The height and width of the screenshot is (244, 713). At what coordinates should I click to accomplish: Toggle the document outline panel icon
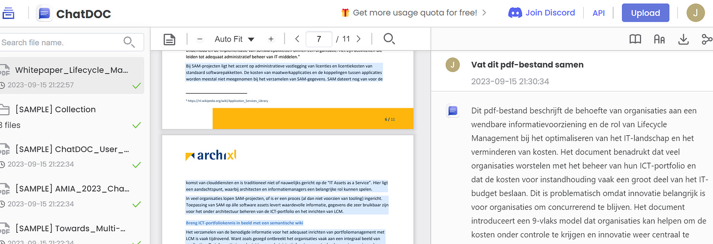(x=169, y=39)
